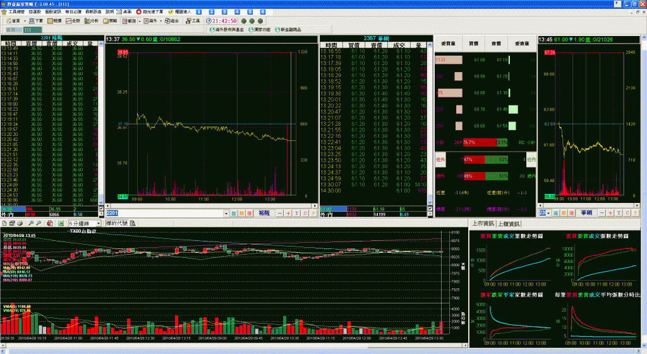Open the 新金融商品 link

[x=288, y=30]
